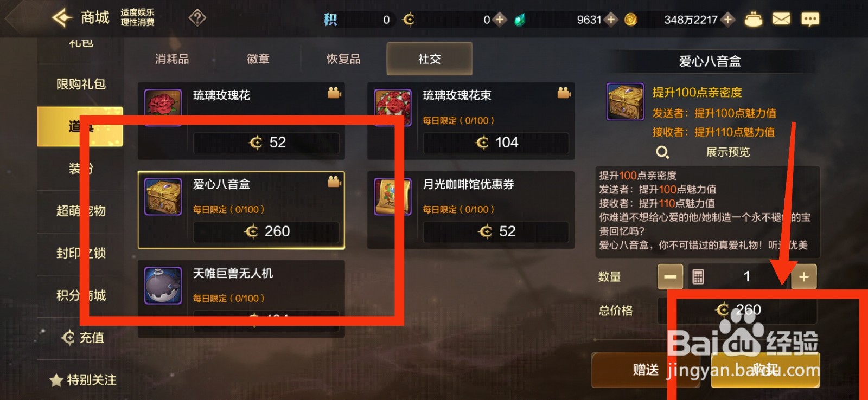Switch to the 消耗品 tab
The height and width of the screenshot is (400, 868).
(172, 59)
